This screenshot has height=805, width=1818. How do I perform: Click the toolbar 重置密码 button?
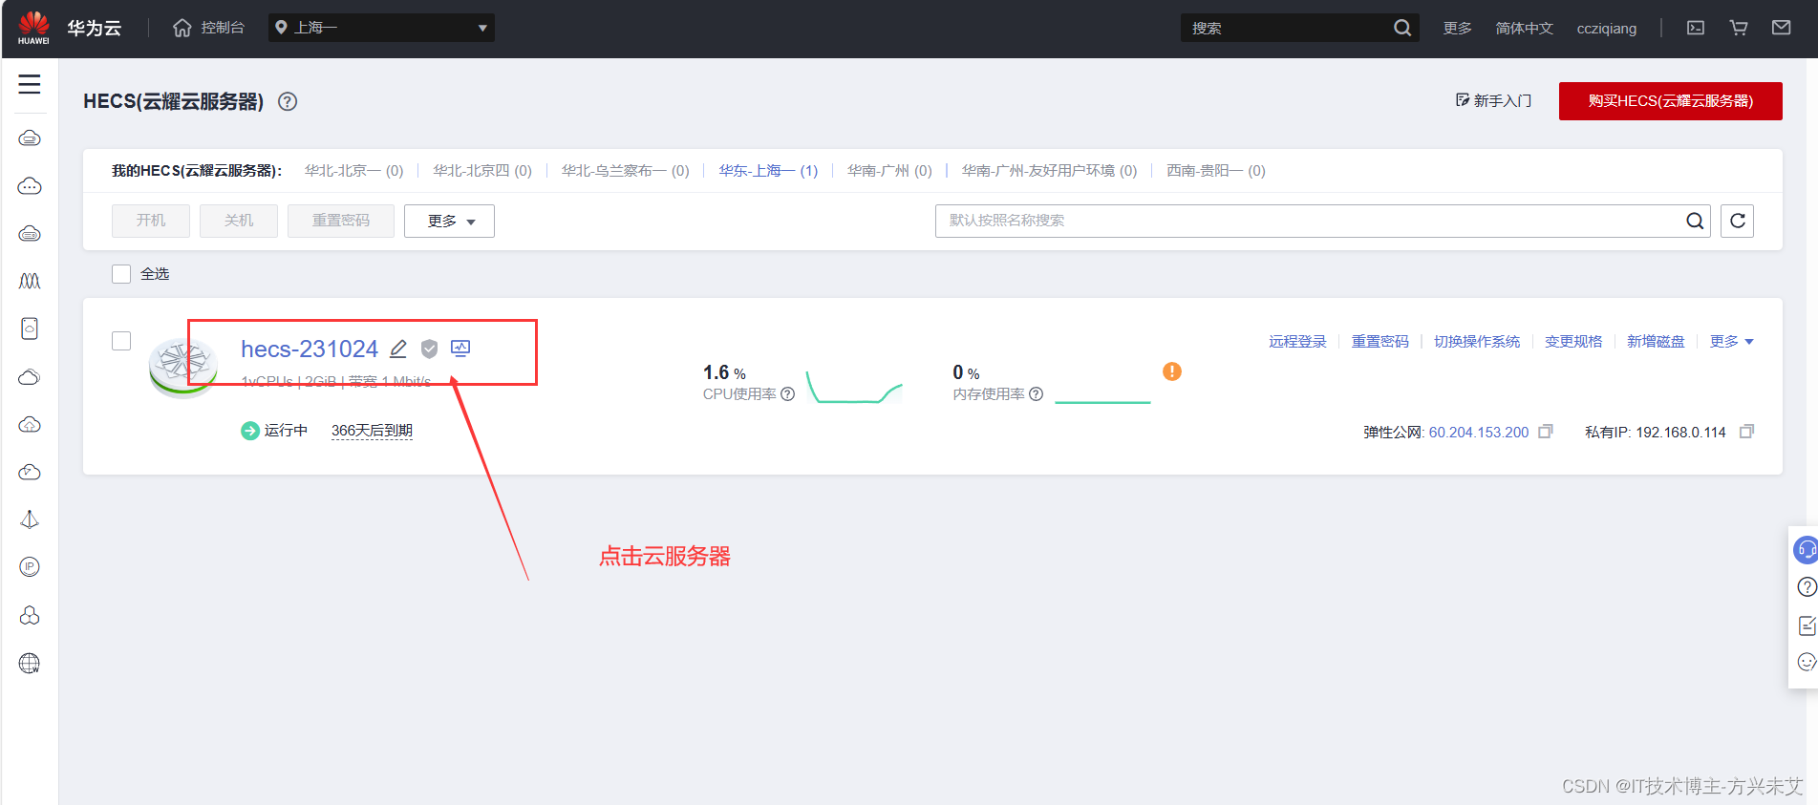tap(341, 221)
